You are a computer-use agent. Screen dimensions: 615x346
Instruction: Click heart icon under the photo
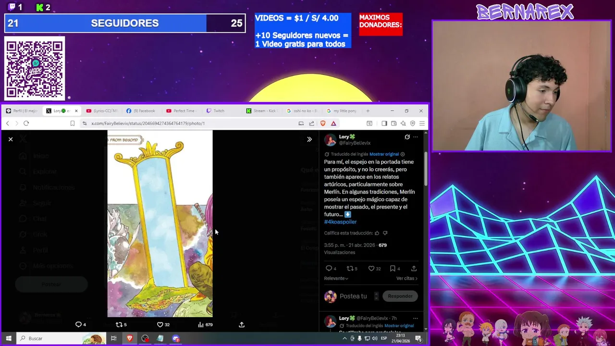(x=160, y=324)
